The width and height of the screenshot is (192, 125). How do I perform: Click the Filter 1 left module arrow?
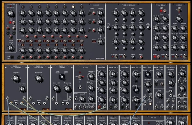tap(6, 67)
